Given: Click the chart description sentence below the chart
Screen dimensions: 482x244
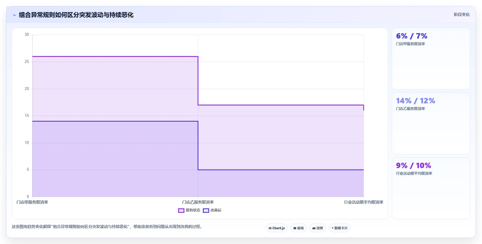Looking at the screenshot, I should (107, 227).
